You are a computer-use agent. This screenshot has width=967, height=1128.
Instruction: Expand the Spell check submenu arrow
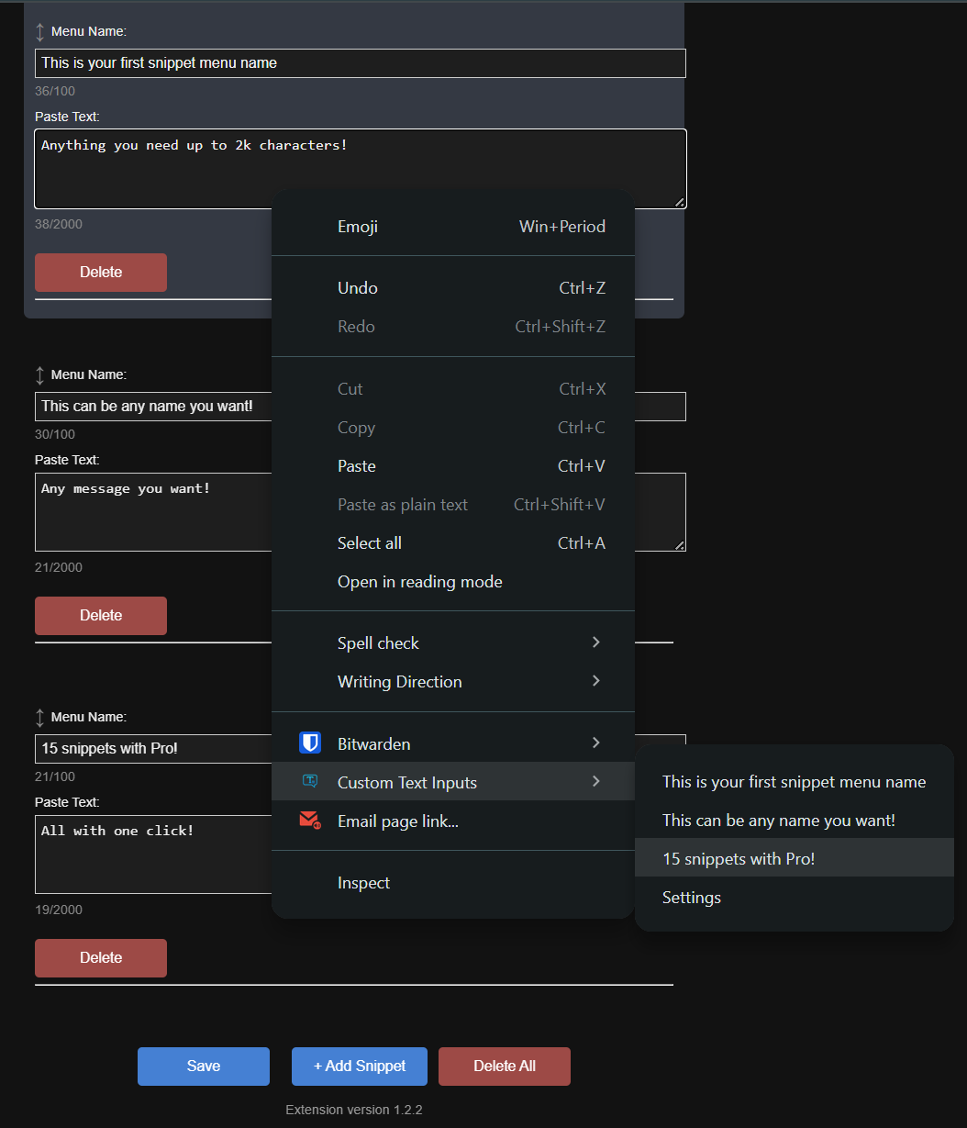[595, 642]
